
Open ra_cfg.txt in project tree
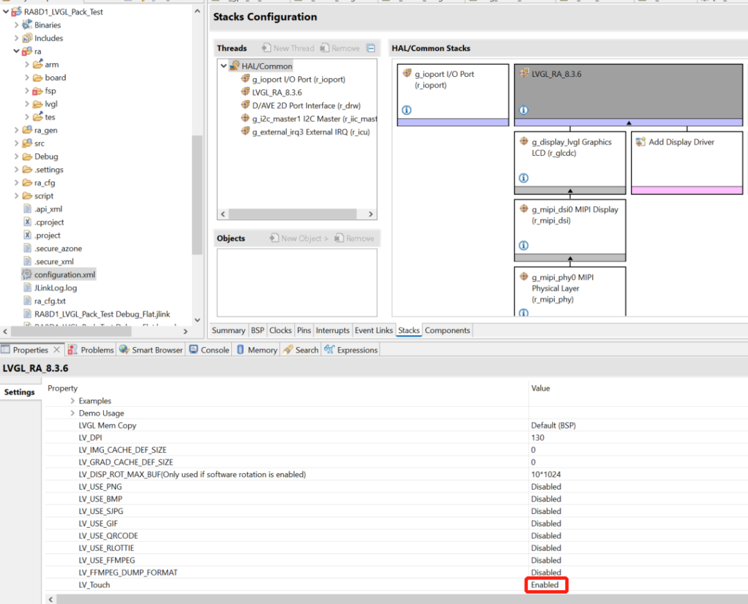[x=50, y=301]
